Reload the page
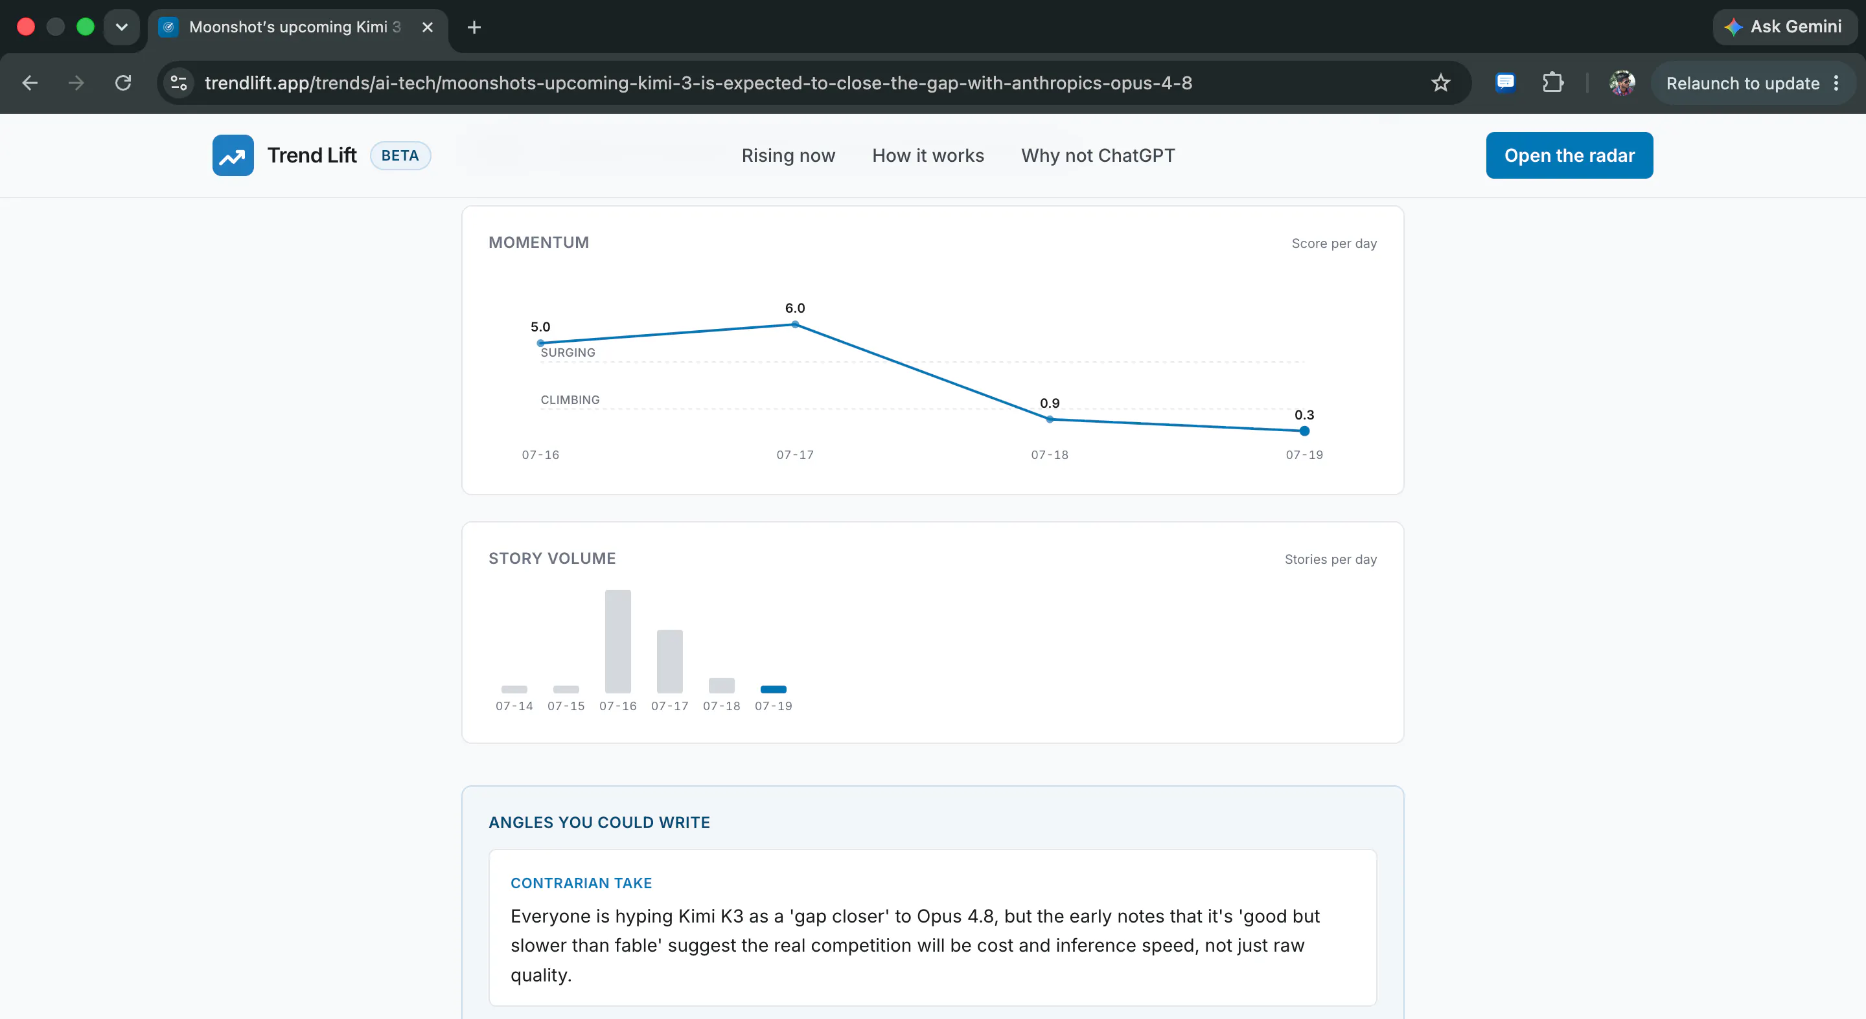 tap(123, 84)
